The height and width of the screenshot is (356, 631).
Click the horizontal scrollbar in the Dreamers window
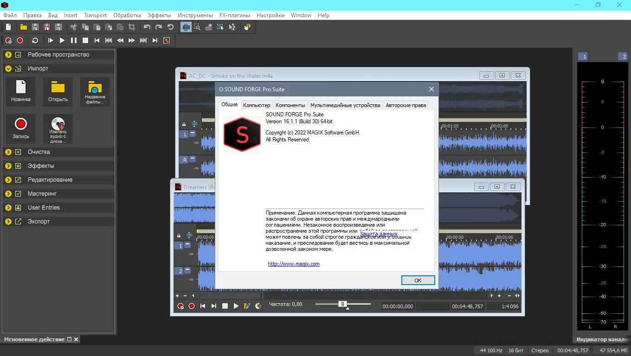pyautogui.click(x=344, y=295)
